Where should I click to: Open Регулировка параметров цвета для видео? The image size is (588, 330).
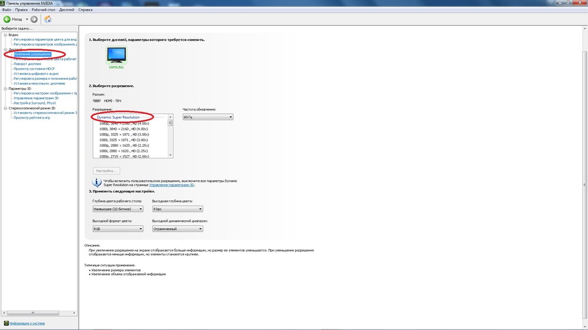[45, 39]
